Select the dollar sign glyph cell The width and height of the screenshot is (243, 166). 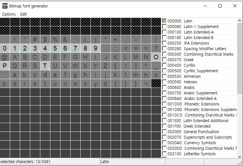click(45, 39)
